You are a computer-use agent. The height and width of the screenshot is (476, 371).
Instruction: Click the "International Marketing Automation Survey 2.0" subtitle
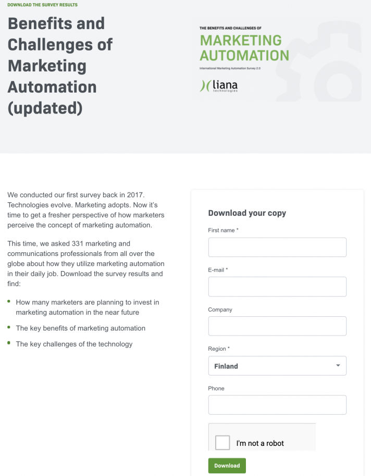(230, 69)
